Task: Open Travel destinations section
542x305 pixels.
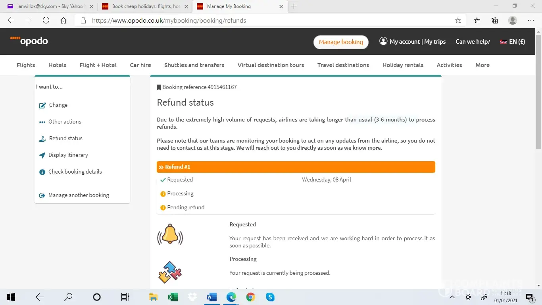Action: 343,65
